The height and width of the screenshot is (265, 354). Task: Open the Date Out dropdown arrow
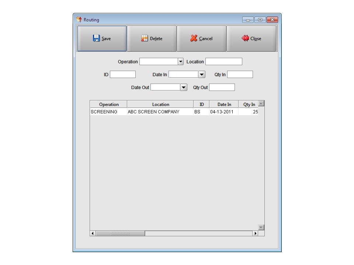tap(184, 87)
